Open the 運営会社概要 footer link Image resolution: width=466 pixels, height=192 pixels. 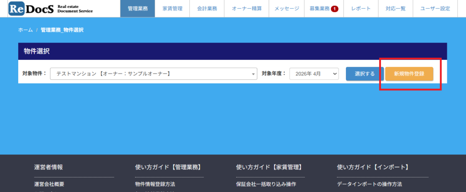pyautogui.click(x=49, y=184)
